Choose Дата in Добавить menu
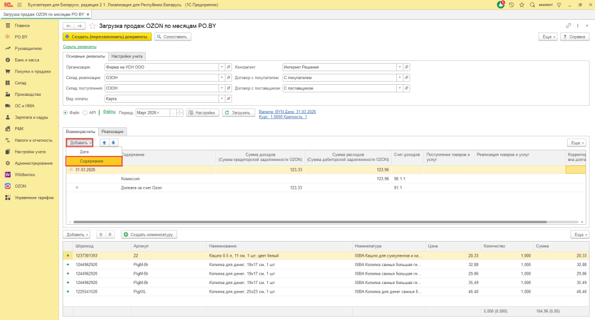This screenshot has width=595, height=320. point(94,152)
